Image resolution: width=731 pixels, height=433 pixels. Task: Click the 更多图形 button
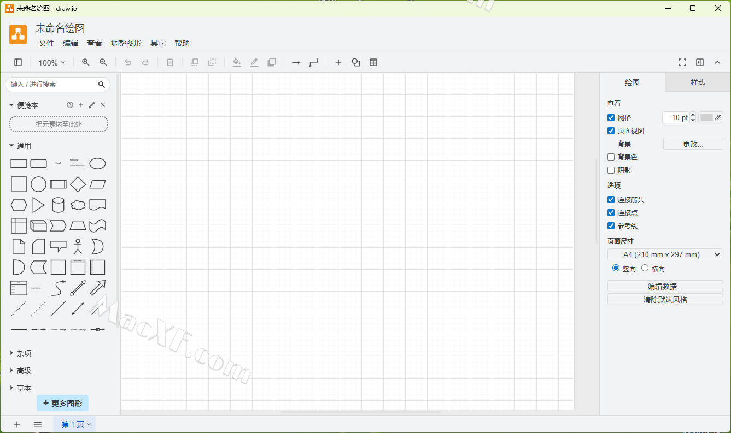(62, 403)
